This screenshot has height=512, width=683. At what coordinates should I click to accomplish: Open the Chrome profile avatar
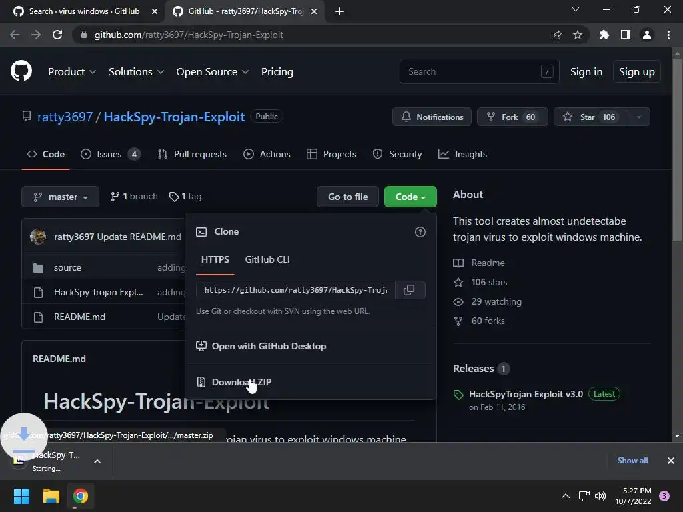(x=647, y=35)
